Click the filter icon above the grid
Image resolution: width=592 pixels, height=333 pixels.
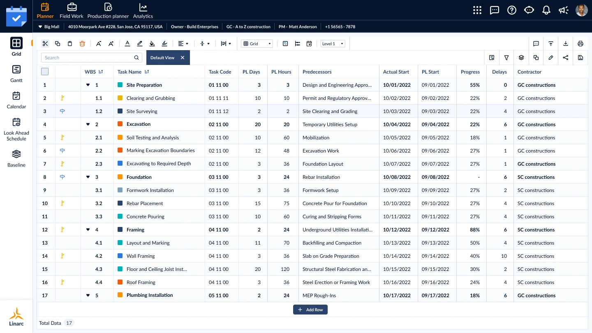(x=506, y=58)
